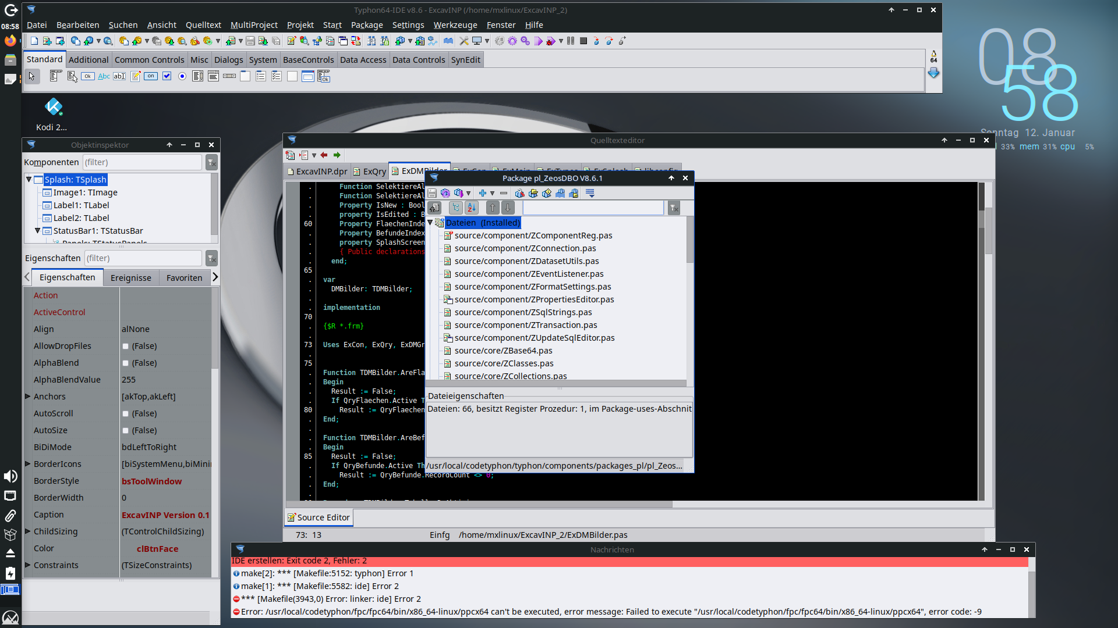Screen dimensions: 1118x628
Task: Click the purple gear build icon
Action: point(512,41)
